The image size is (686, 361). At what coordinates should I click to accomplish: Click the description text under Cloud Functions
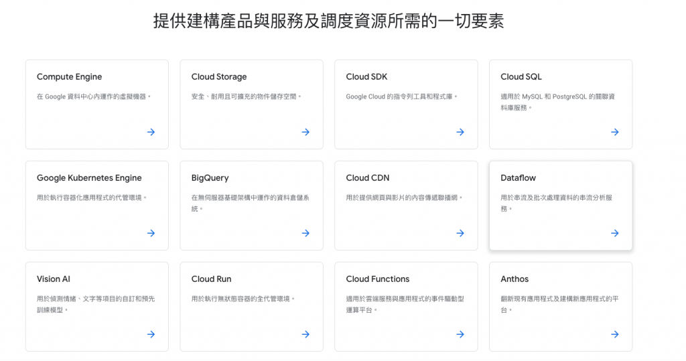tap(405, 305)
